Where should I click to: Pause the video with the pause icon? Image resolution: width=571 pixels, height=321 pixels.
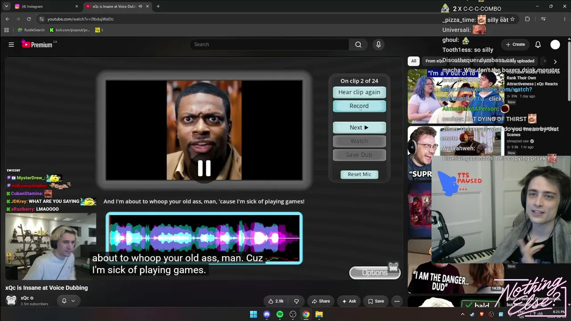pyautogui.click(x=204, y=168)
